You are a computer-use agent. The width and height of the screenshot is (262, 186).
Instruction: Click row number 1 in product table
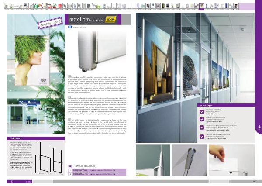[70, 170]
